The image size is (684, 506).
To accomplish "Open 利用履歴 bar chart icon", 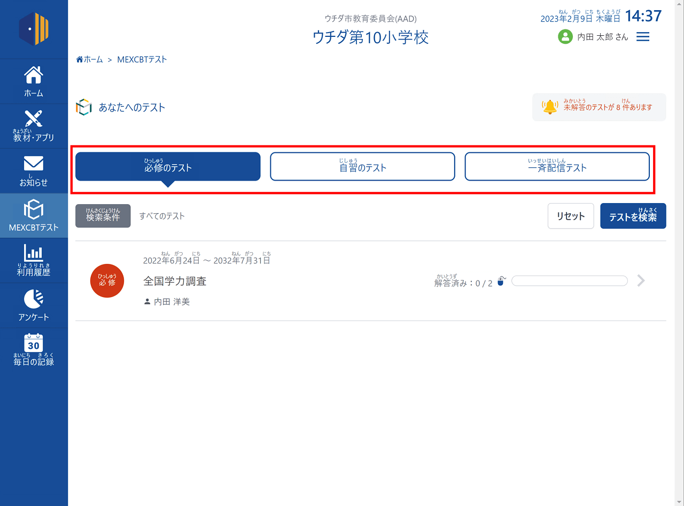I will [34, 253].
